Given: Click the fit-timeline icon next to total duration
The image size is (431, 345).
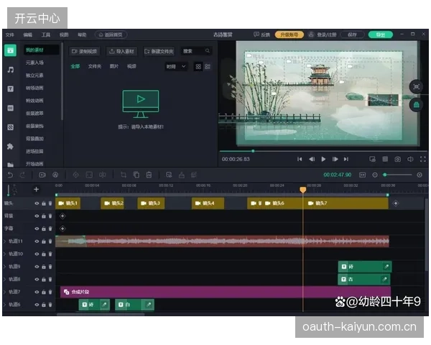Looking at the screenshot, I should [363, 175].
